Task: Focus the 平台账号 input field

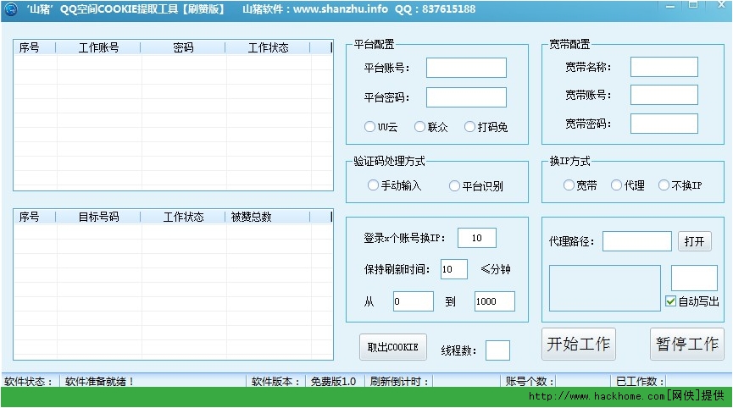Action: [x=465, y=68]
